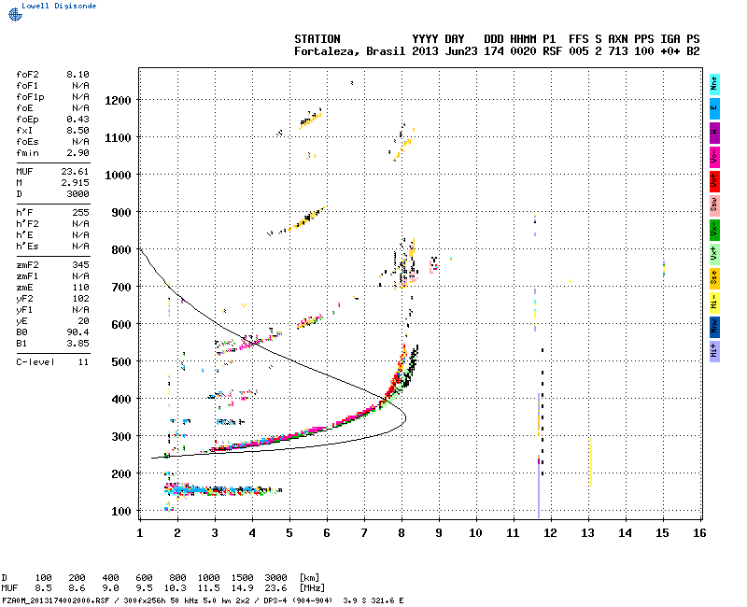Click the AXN value 713

tap(618, 51)
